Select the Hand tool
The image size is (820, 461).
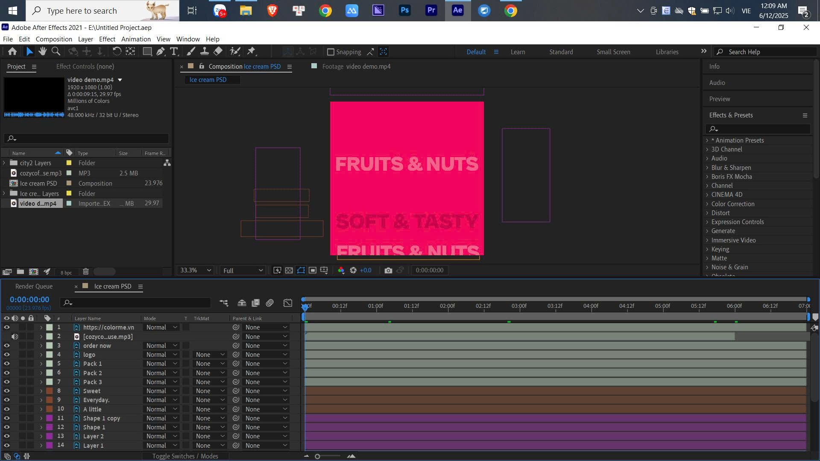coord(42,52)
